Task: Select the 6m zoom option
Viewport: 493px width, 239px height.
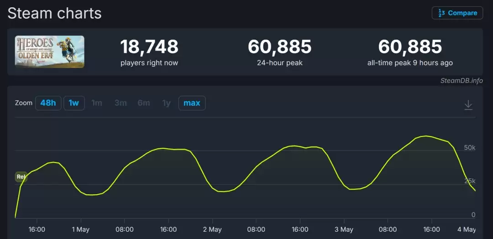Action: click(x=144, y=103)
